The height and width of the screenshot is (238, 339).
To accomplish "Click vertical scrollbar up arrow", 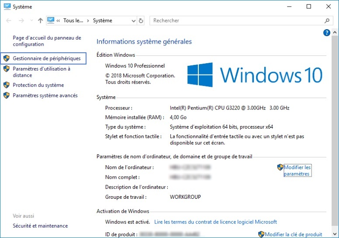I will (x=335, y=32).
